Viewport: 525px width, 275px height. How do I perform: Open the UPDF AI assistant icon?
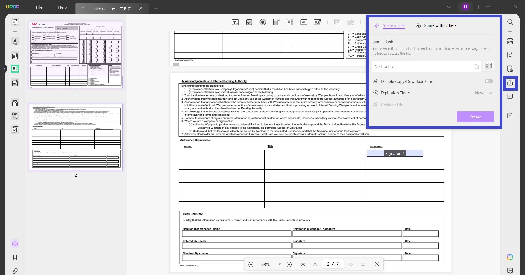point(510,257)
